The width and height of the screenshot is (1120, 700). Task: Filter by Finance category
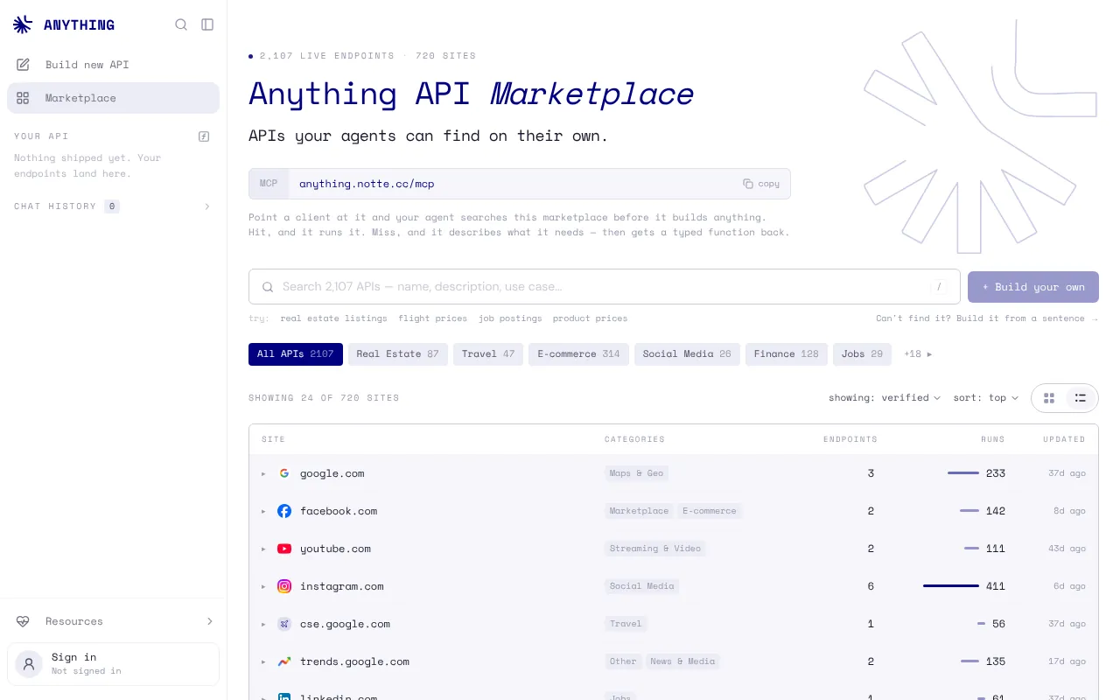click(787, 354)
